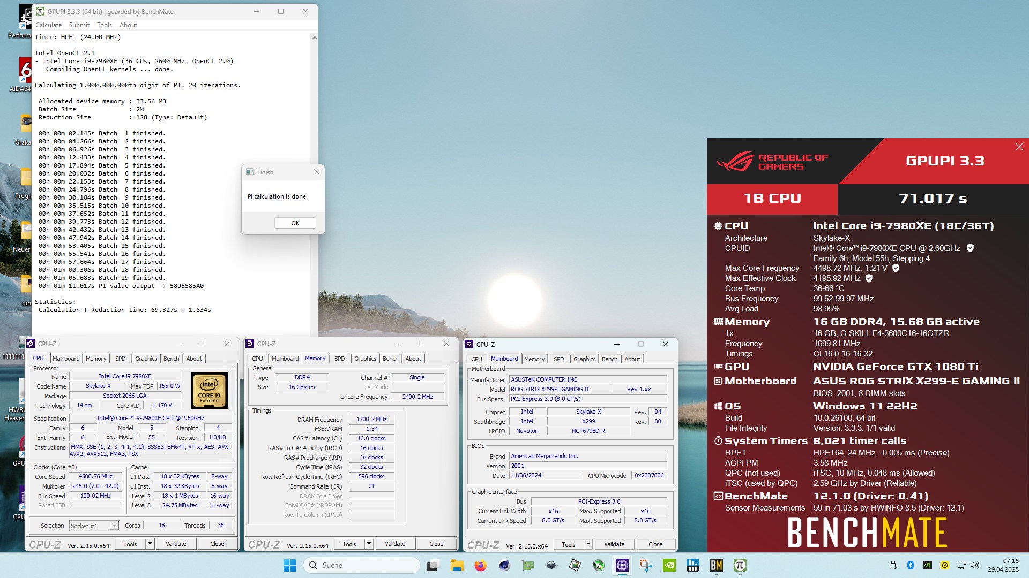Viewport: 1029px width, 578px height.
Task: Close the BenchMate result overlay
Action: tap(1019, 147)
